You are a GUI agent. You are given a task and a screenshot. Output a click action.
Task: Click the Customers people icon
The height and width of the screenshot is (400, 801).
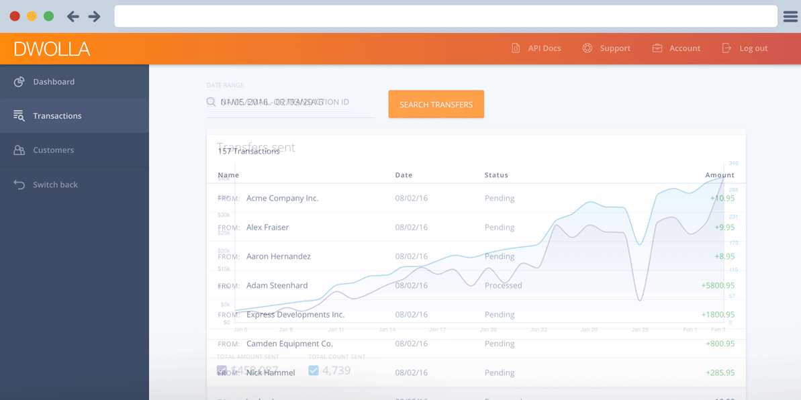tap(19, 150)
